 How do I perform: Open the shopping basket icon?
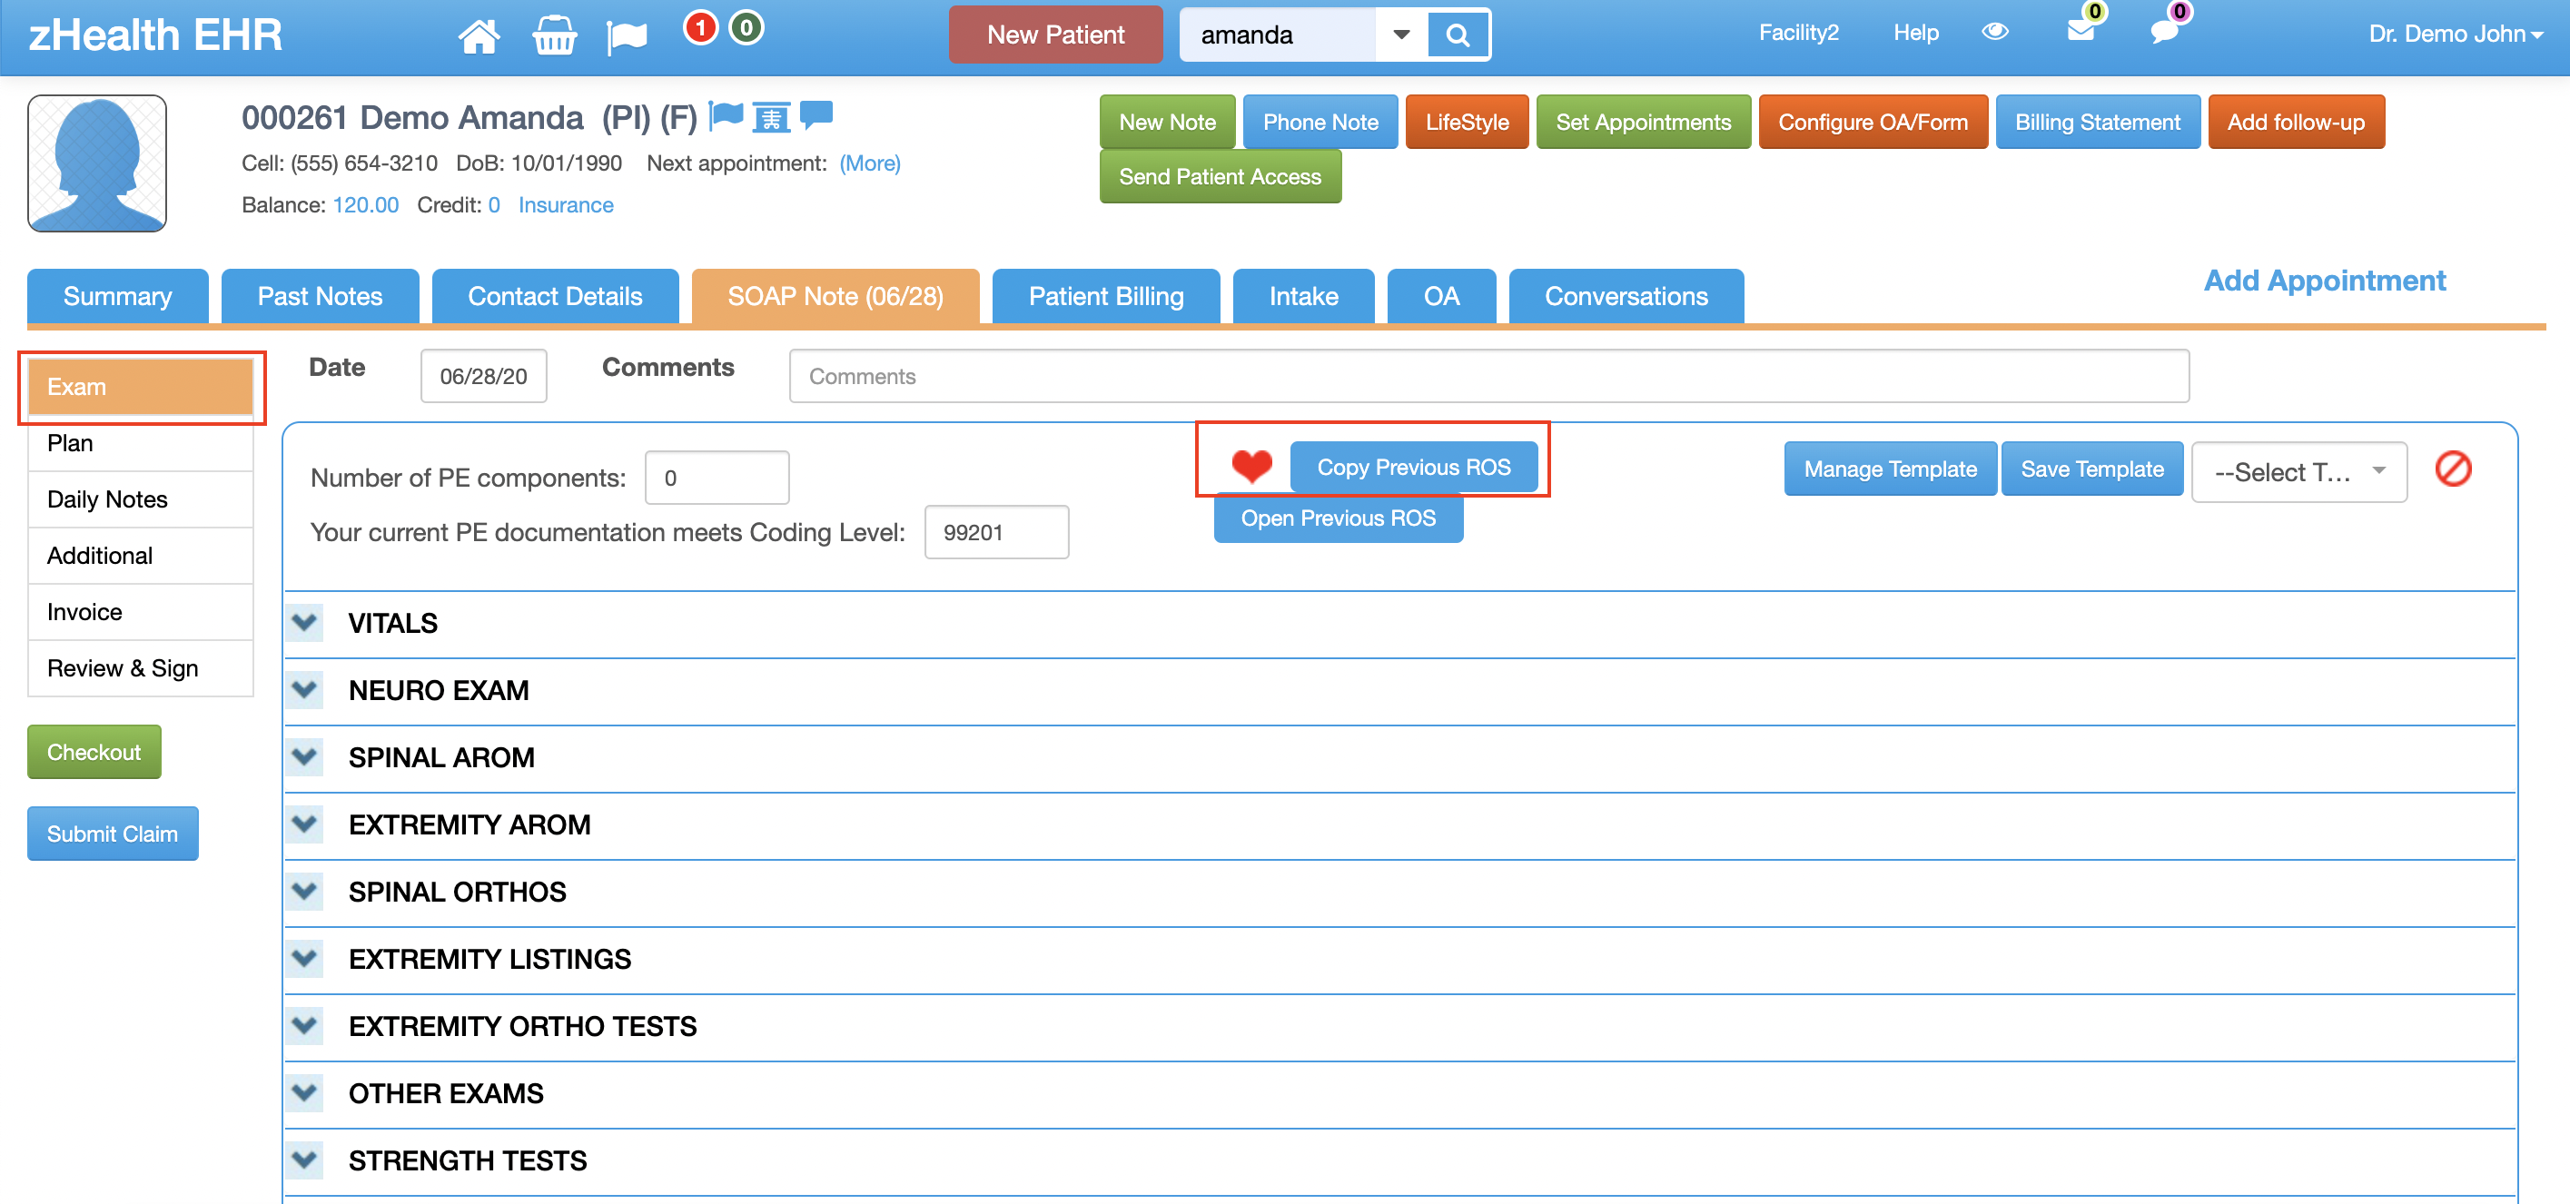tap(555, 36)
